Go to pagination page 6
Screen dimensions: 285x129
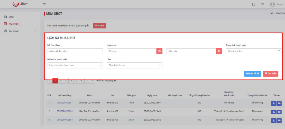tap(82, 81)
